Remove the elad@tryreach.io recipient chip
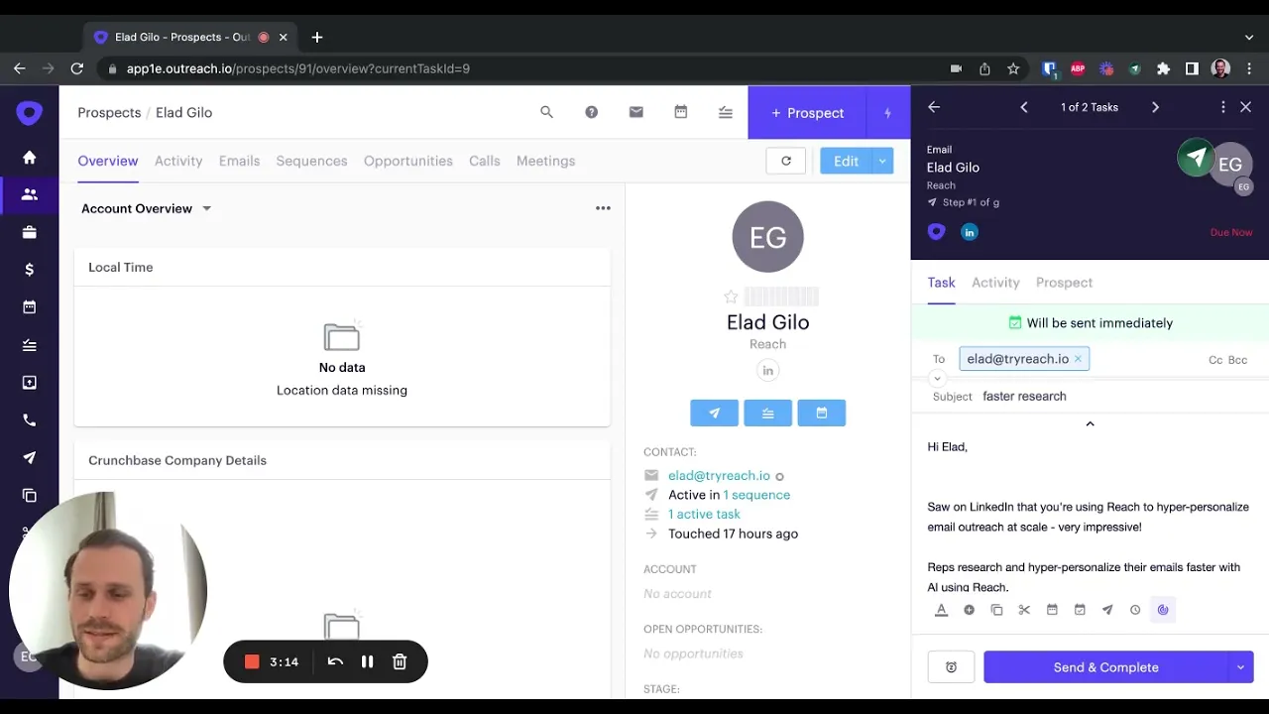 coord(1078,359)
